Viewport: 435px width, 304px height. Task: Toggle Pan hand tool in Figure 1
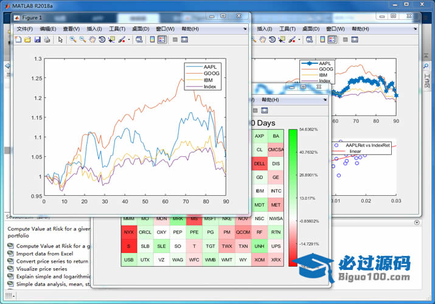[92, 40]
